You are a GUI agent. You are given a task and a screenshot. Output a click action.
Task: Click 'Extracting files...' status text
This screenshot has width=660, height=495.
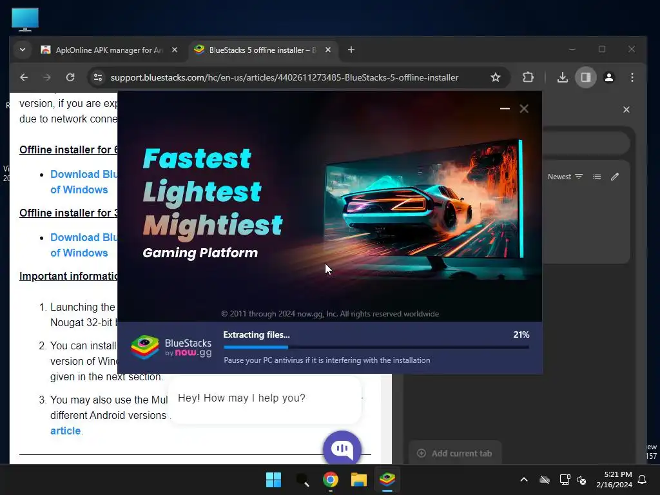pyautogui.click(x=257, y=335)
